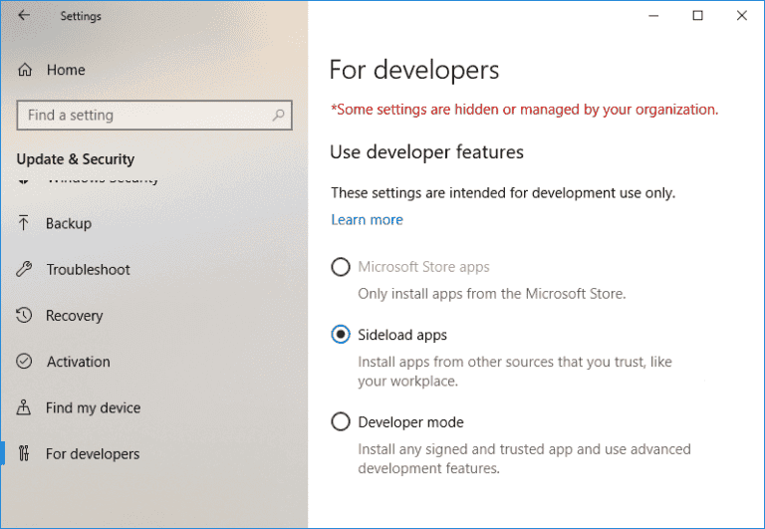Click the back arrow in Settings
The height and width of the screenshot is (529, 765).
tap(24, 16)
